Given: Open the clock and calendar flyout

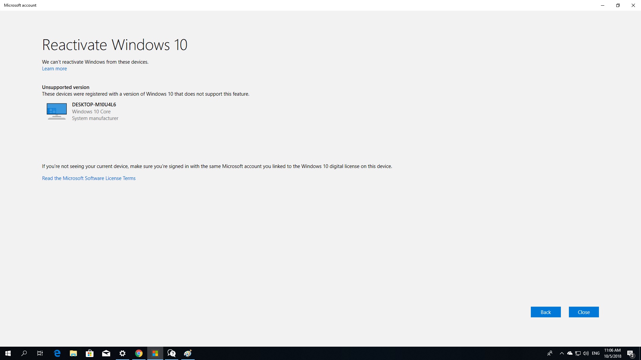Looking at the screenshot, I should [613, 353].
